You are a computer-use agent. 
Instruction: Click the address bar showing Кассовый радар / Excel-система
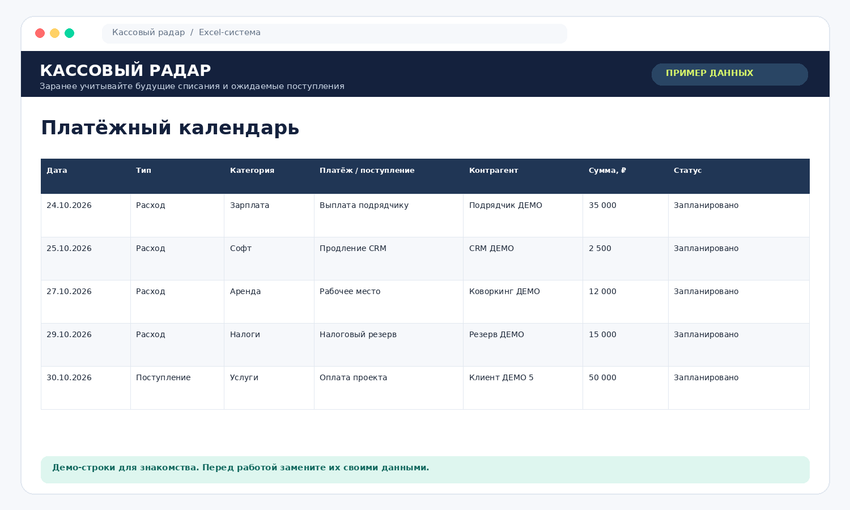[334, 33]
